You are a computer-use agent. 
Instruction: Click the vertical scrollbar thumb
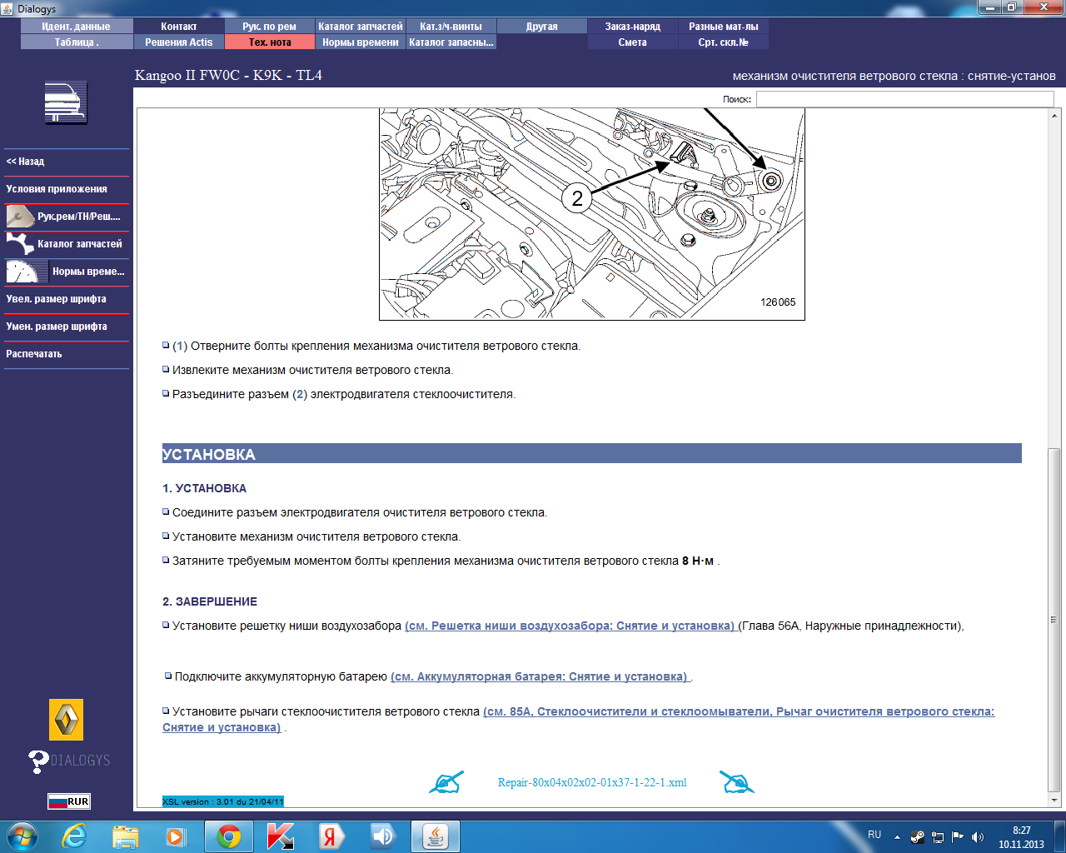pyautogui.click(x=1054, y=619)
